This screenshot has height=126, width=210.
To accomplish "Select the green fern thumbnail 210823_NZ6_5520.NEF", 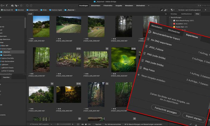I will 124,60.
